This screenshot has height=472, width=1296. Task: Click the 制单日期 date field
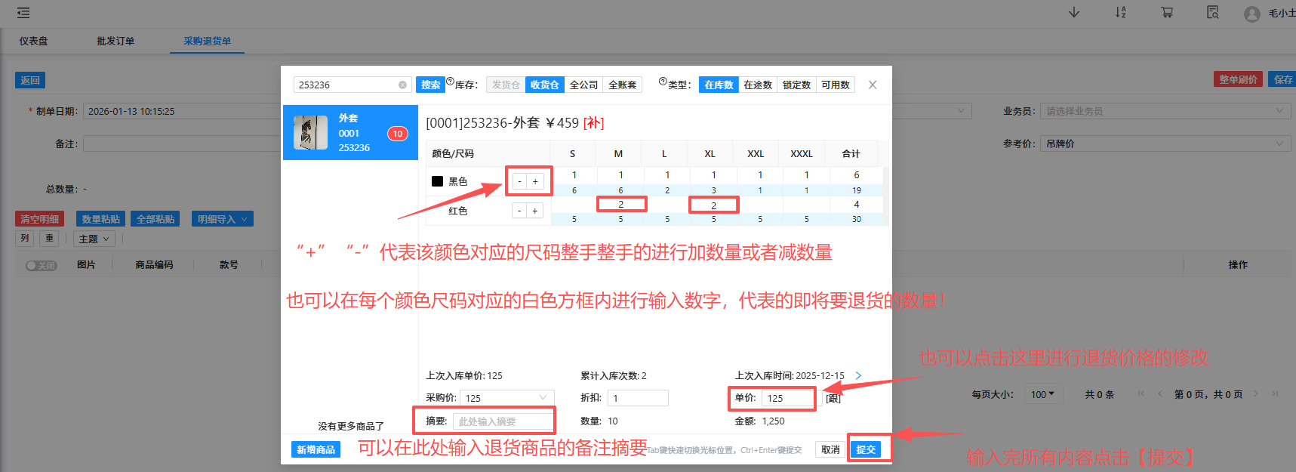point(181,111)
